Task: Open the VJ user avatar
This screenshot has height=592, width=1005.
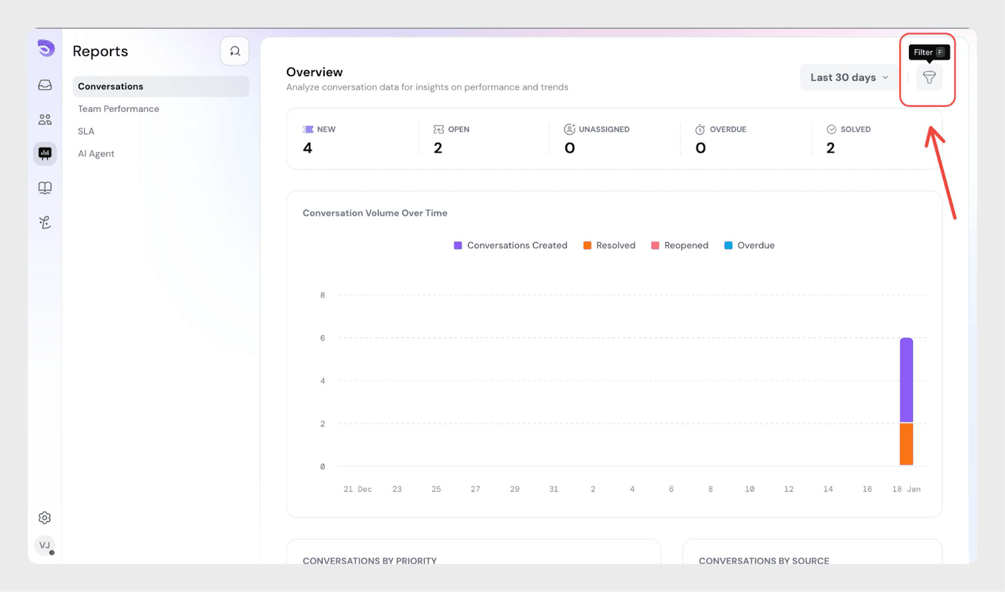Action: 45,545
